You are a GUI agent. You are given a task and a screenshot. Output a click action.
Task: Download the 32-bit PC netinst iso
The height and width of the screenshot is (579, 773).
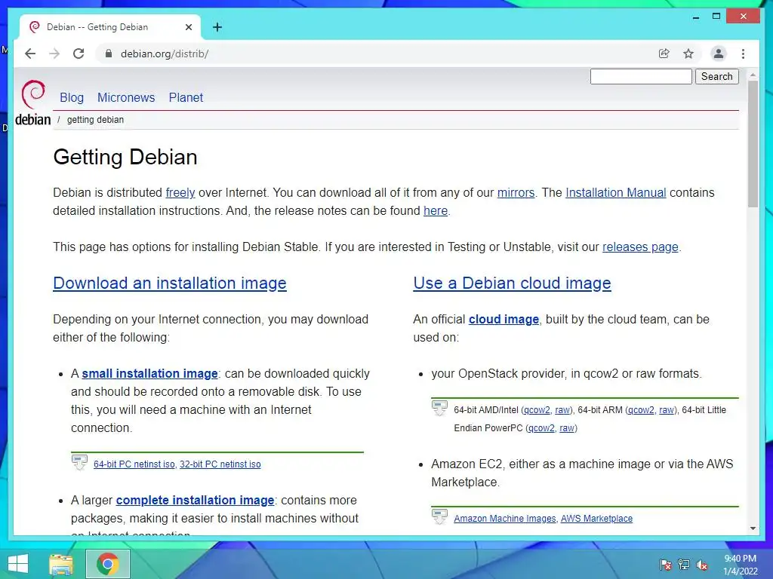coord(220,464)
